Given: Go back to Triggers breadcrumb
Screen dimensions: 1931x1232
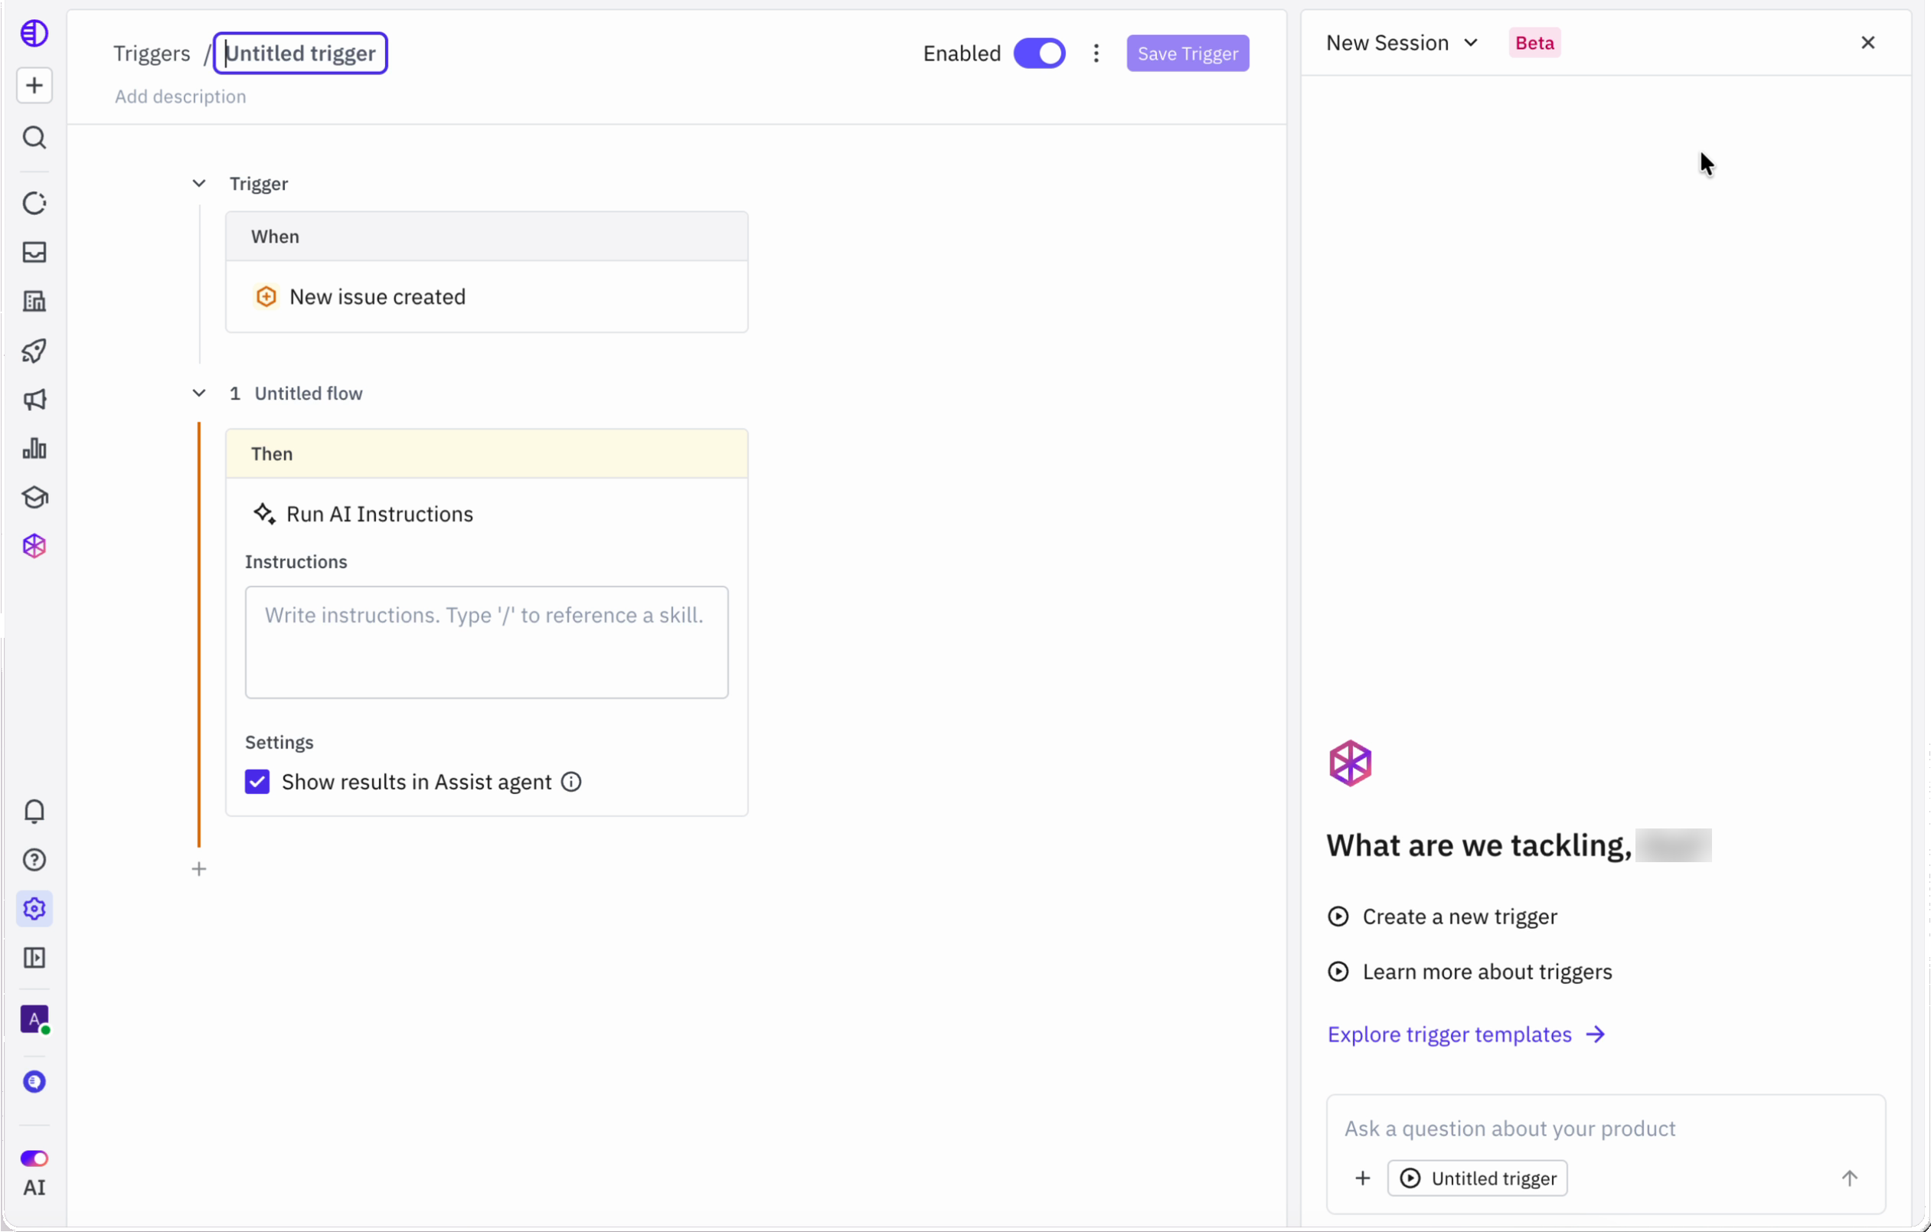Looking at the screenshot, I should click(x=152, y=54).
